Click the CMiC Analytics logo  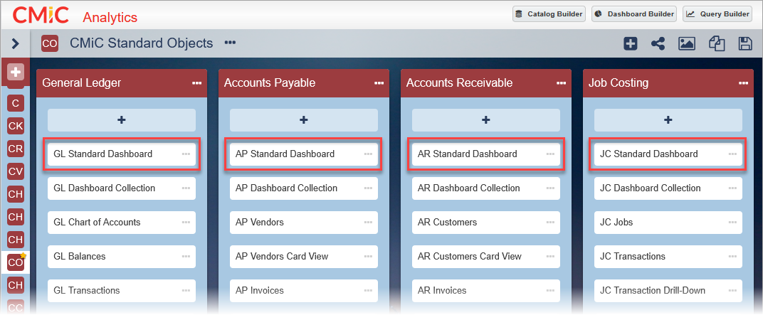point(75,16)
